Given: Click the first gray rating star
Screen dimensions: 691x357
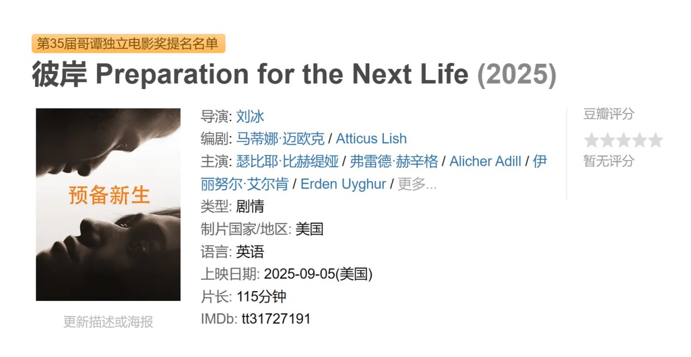Looking at the screenshot, I should pos(592,140).
